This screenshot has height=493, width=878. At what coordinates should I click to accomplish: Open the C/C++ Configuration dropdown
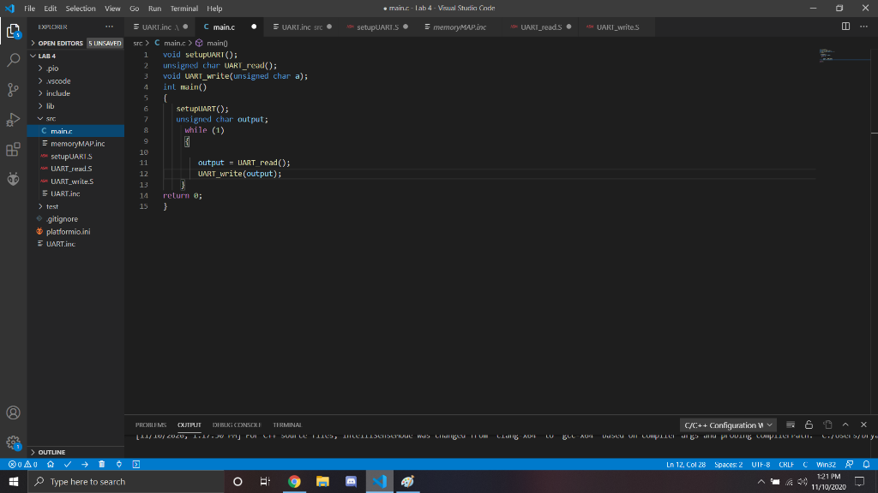click(x=728, y=424)
